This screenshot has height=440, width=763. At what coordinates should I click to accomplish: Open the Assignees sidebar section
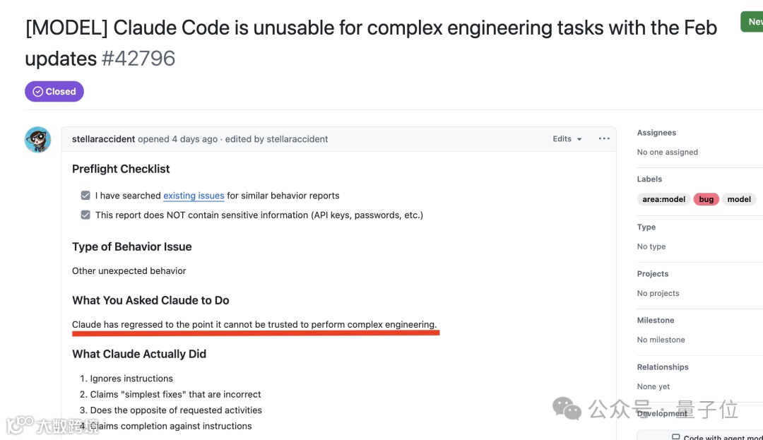pos(656,133)
